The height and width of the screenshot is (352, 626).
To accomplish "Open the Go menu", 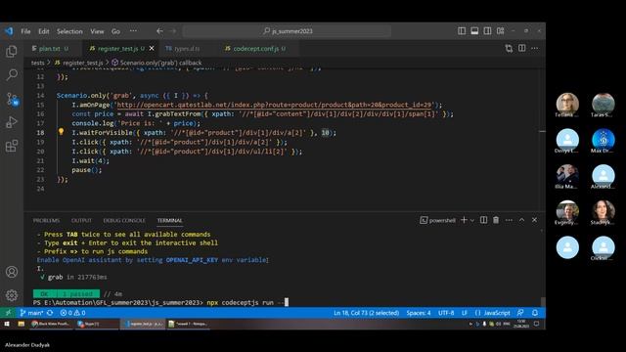I will 115,31.
